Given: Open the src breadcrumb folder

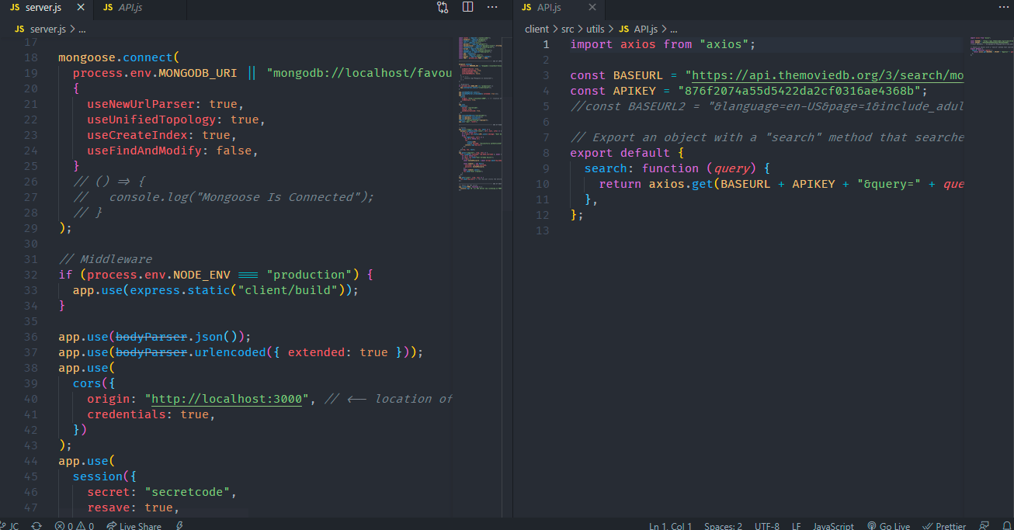Looking at the screenshot, I should [x=568, y=29].
